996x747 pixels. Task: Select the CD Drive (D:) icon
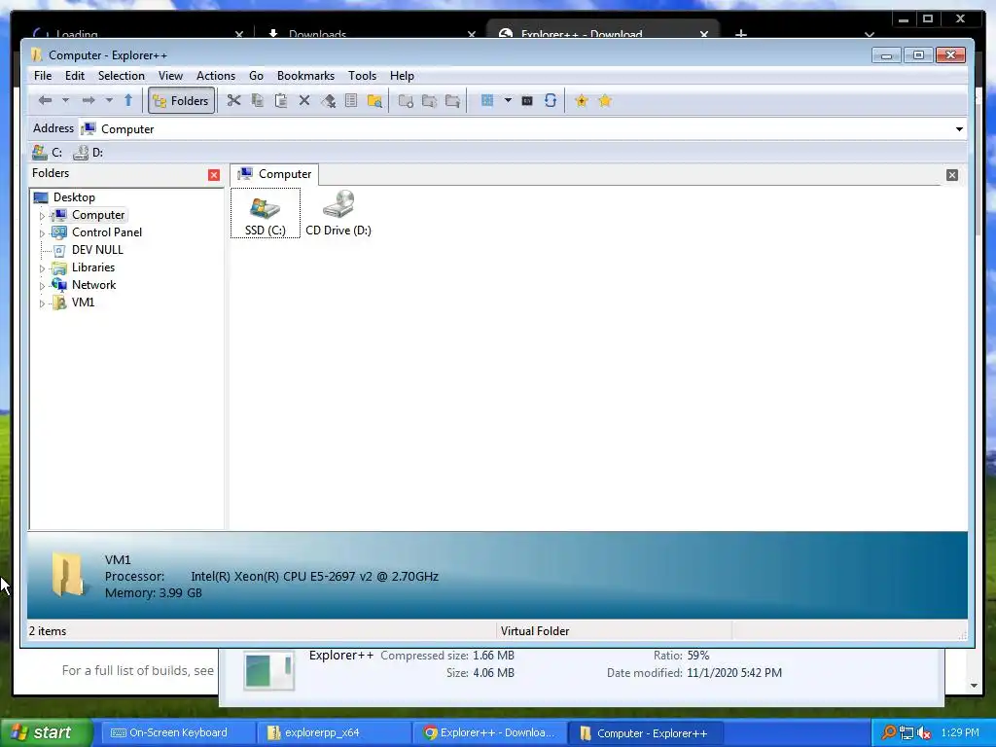click(x=338, y=213)
